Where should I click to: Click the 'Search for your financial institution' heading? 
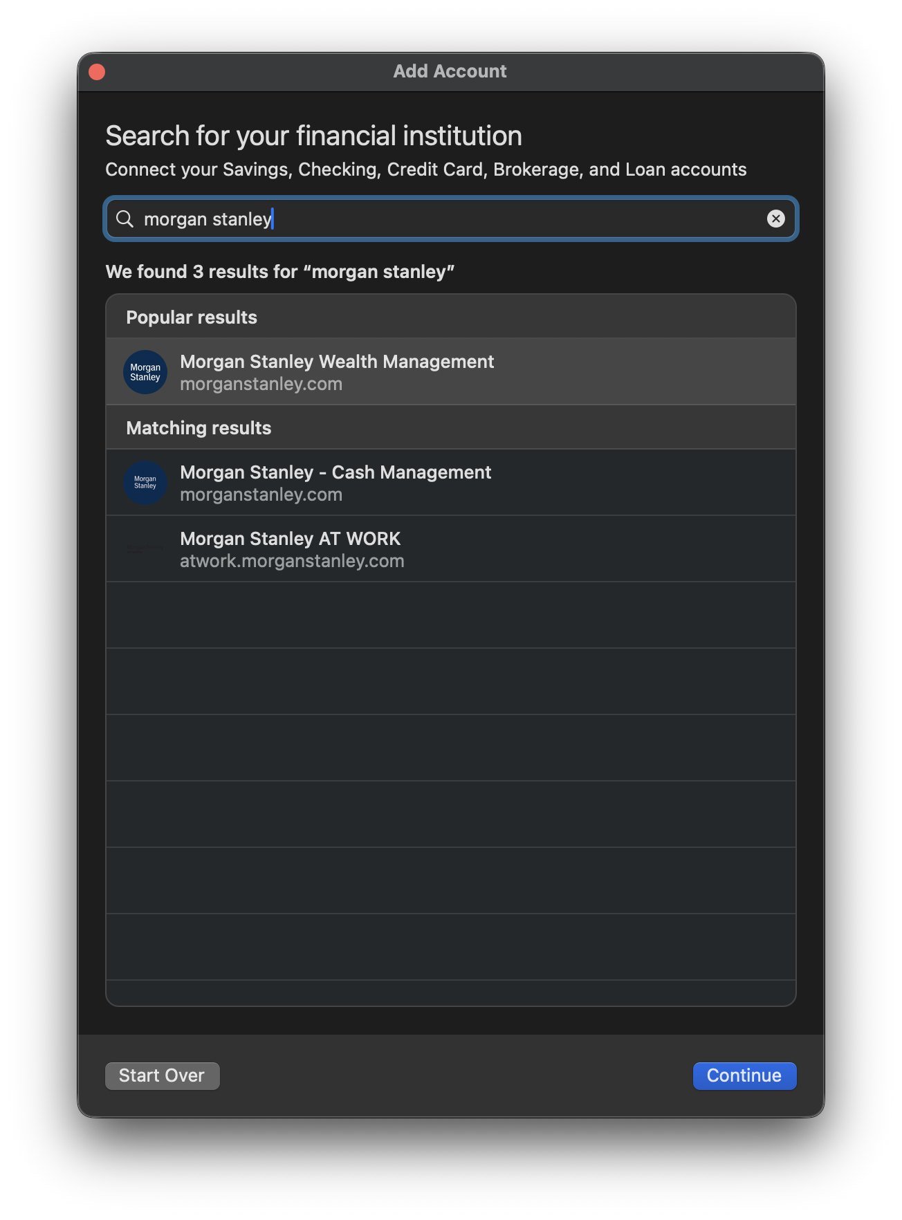[x=313, y=136]
